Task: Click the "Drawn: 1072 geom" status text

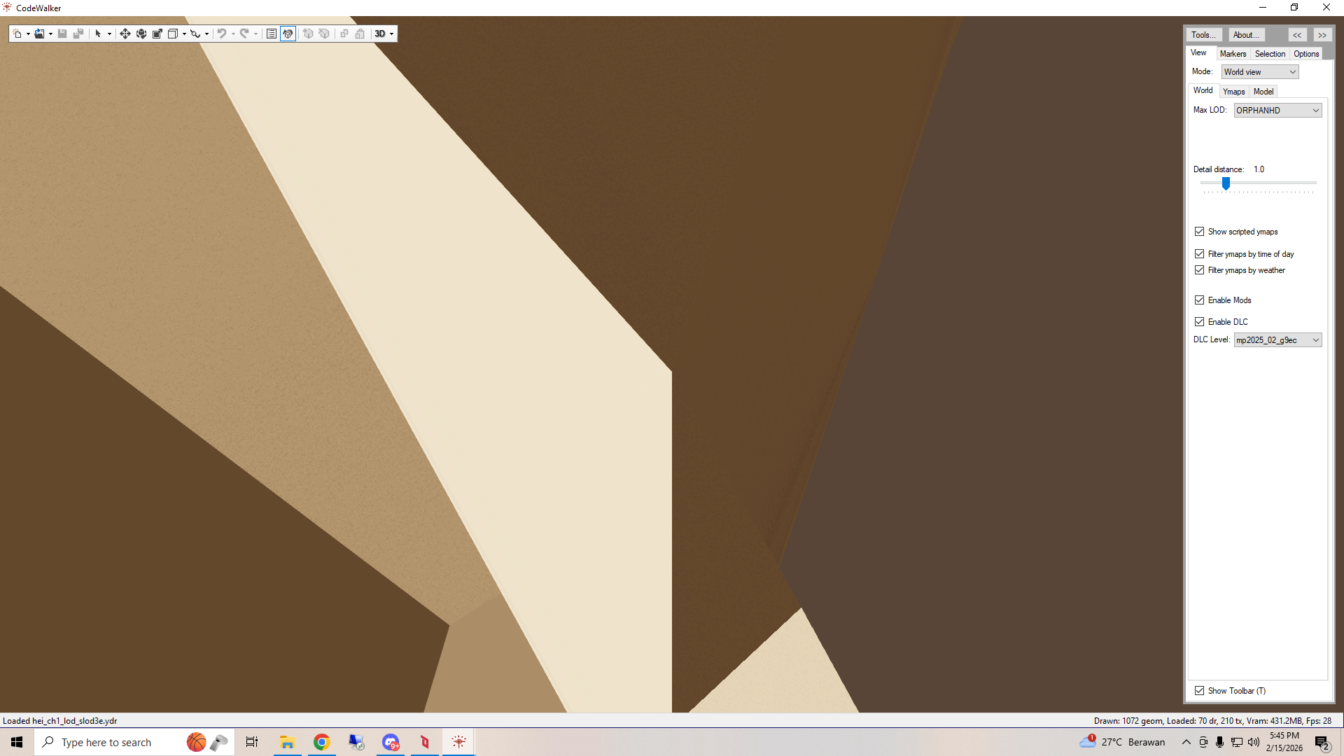Action: [x=1128, y=721]
